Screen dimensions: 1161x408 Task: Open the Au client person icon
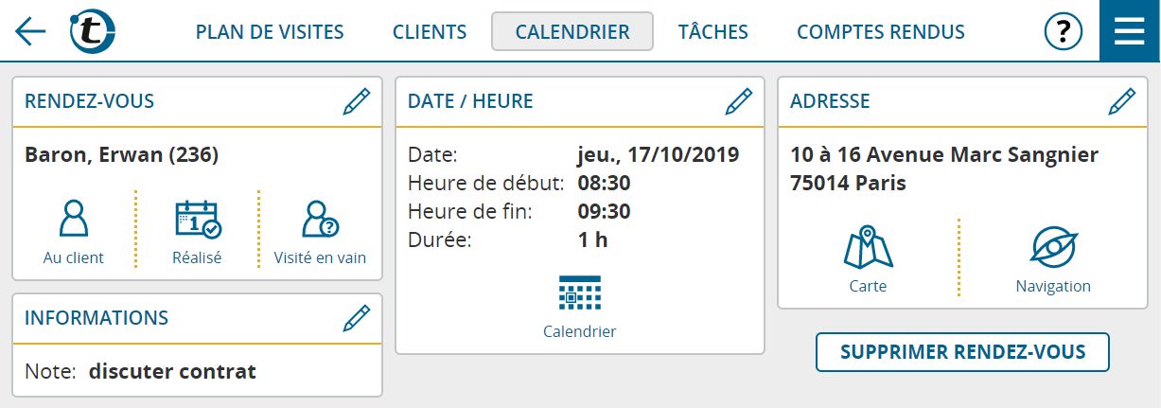point(74,231)
